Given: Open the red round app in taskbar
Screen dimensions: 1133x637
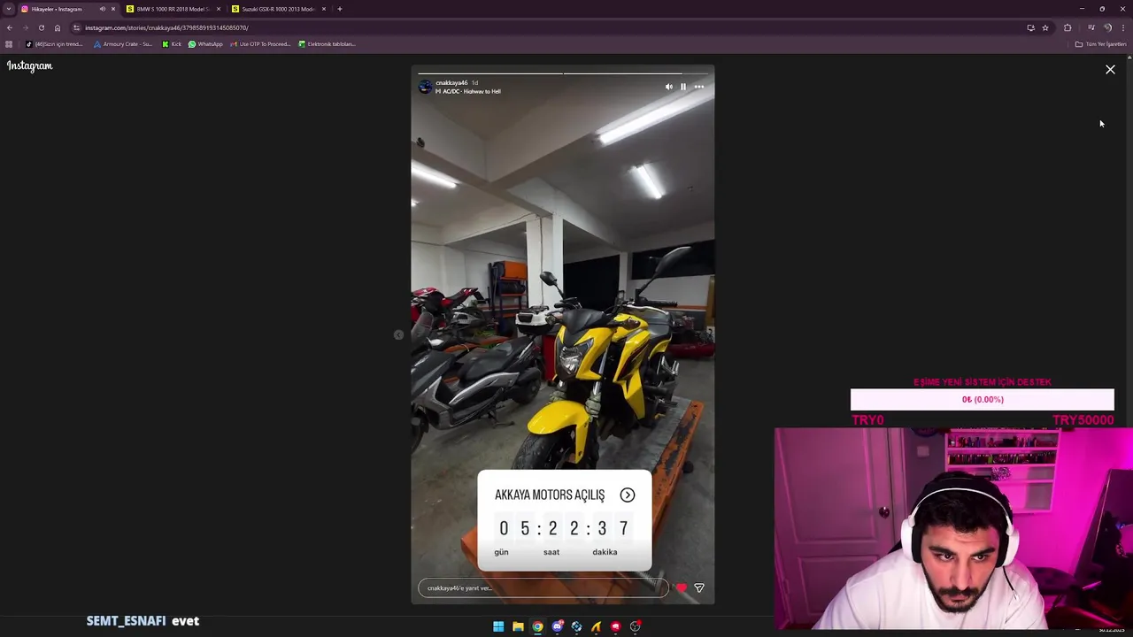Looking at the screenshot, I should click(x=615, y=626).
